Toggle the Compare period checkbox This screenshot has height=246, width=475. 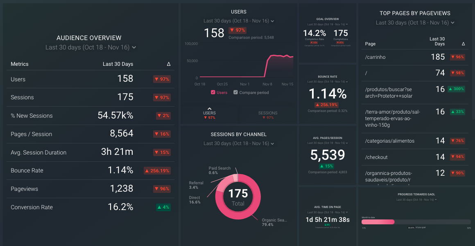[x=235, y=92]
